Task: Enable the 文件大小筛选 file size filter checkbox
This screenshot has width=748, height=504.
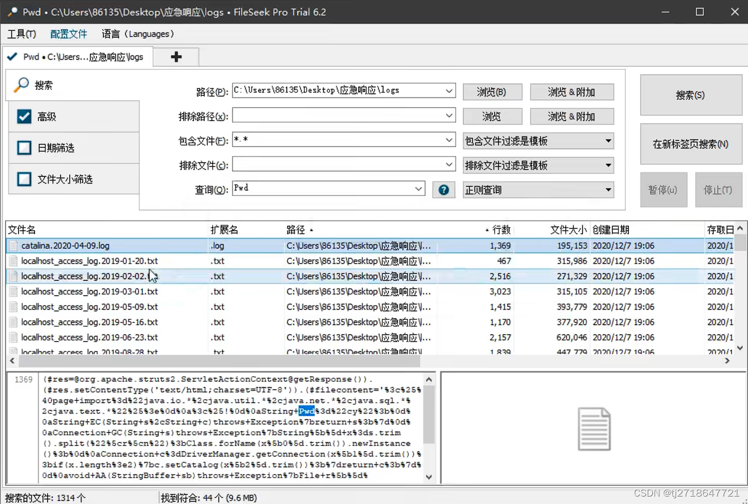Action: pyautogui.click(x=24, y=178)
